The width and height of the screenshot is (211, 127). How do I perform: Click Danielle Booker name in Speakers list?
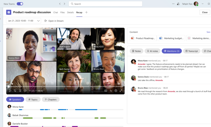pos(20,124)
